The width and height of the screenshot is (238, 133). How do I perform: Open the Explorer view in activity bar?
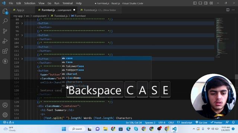(5, 11)
